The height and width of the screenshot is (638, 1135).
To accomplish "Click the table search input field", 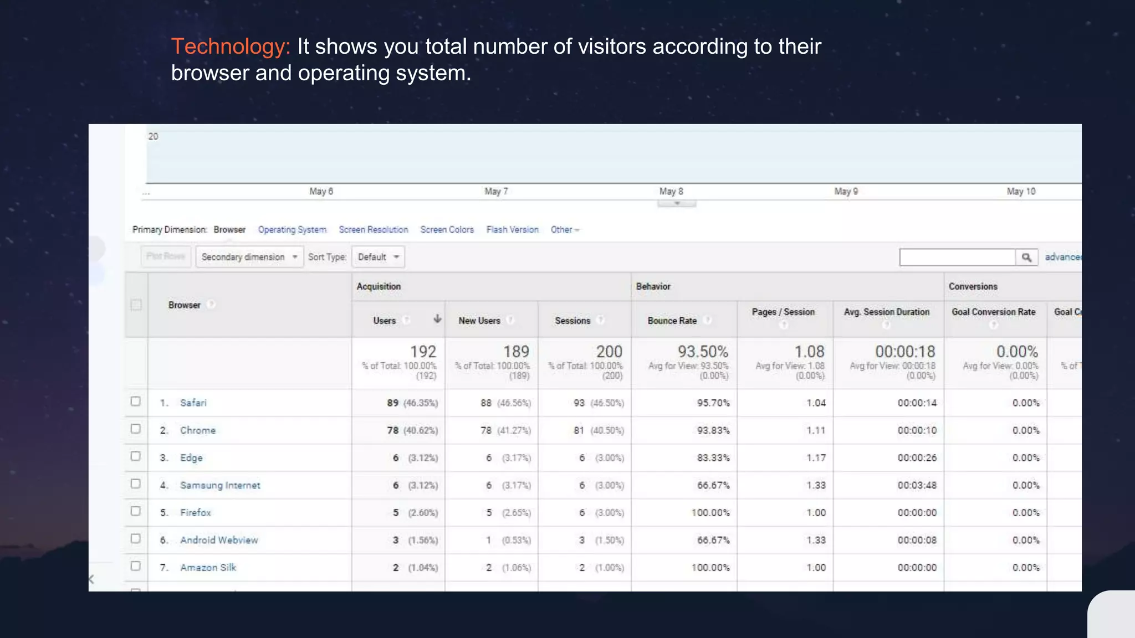I will pos(957,258).
